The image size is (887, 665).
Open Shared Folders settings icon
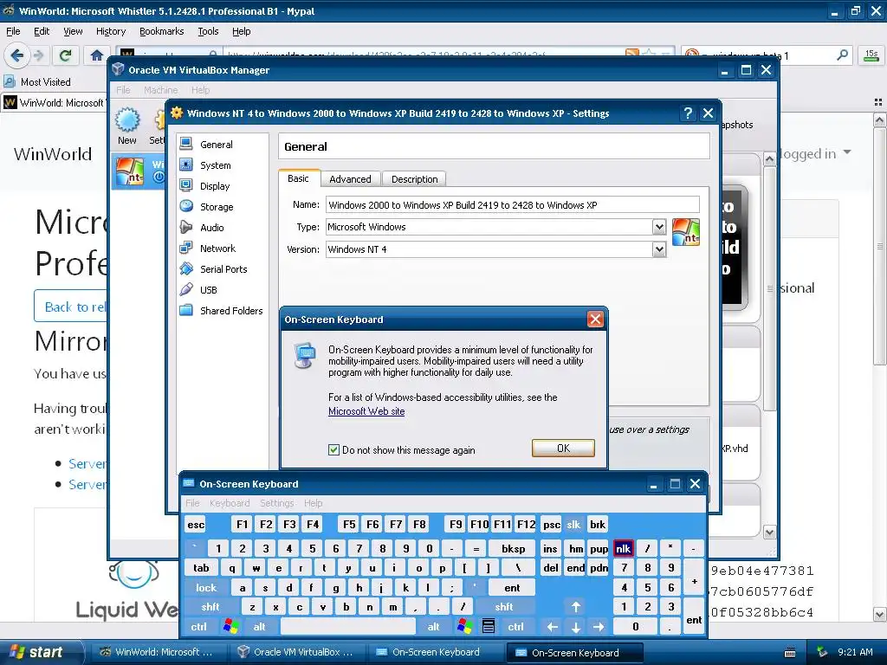tap(186, 311)
